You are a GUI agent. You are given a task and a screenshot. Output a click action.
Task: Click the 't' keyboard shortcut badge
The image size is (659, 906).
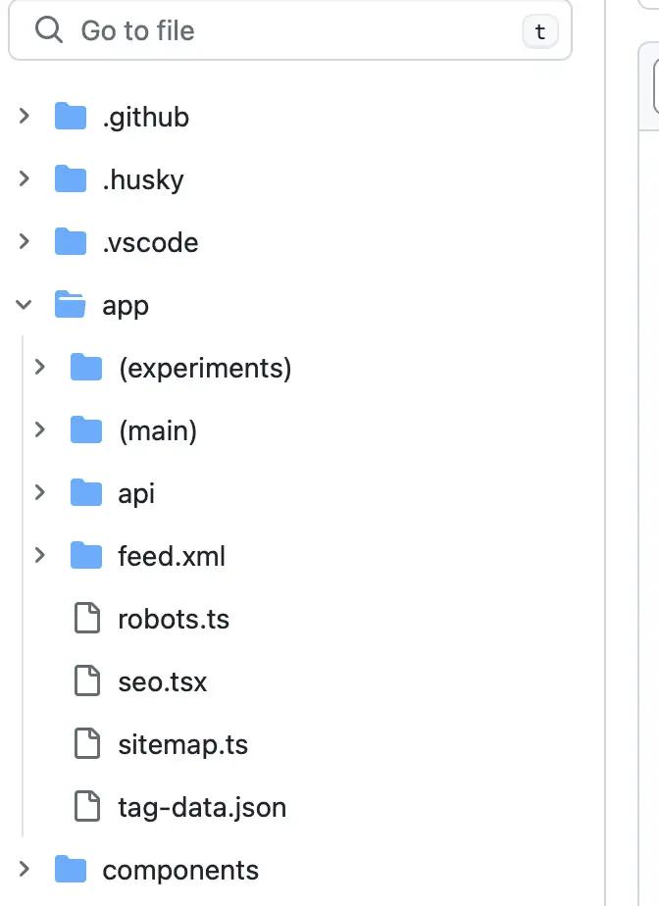click(x=540, y=31)
